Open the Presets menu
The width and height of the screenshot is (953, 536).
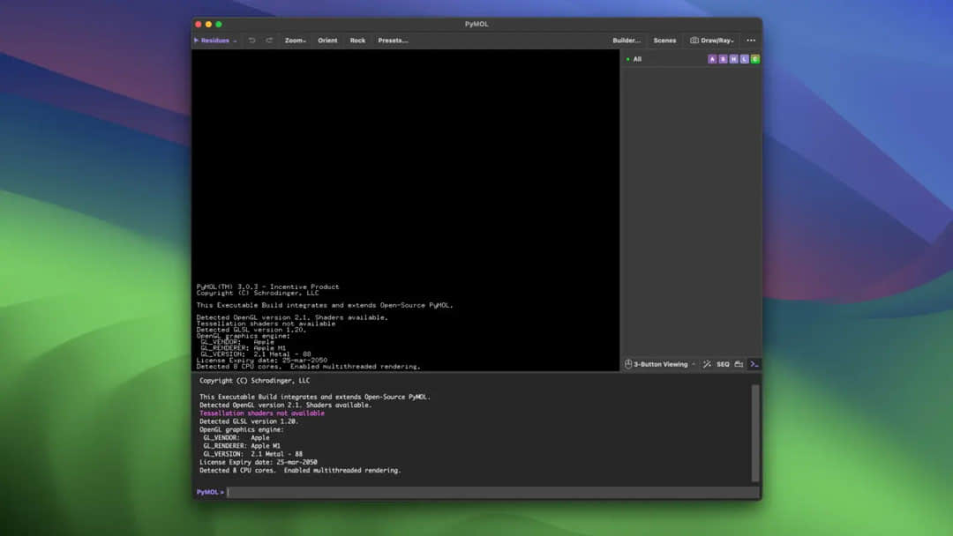point(393,41)
